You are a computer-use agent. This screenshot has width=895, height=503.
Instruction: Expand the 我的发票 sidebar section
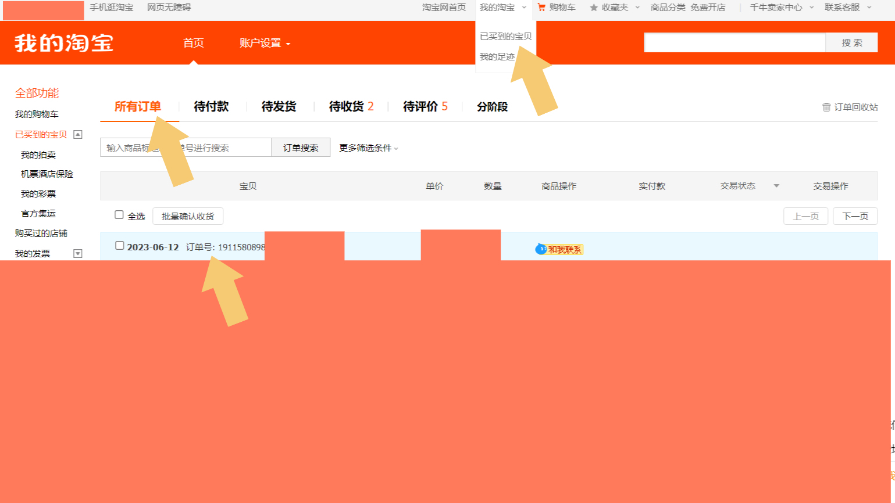[x=78, y=253]
